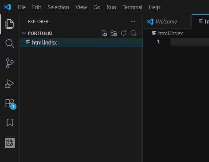The height and width of the screenshot is (162, 209).
Task: Open the pixelated extension icon below Bookmarks
Action: [x=10, y=143]
